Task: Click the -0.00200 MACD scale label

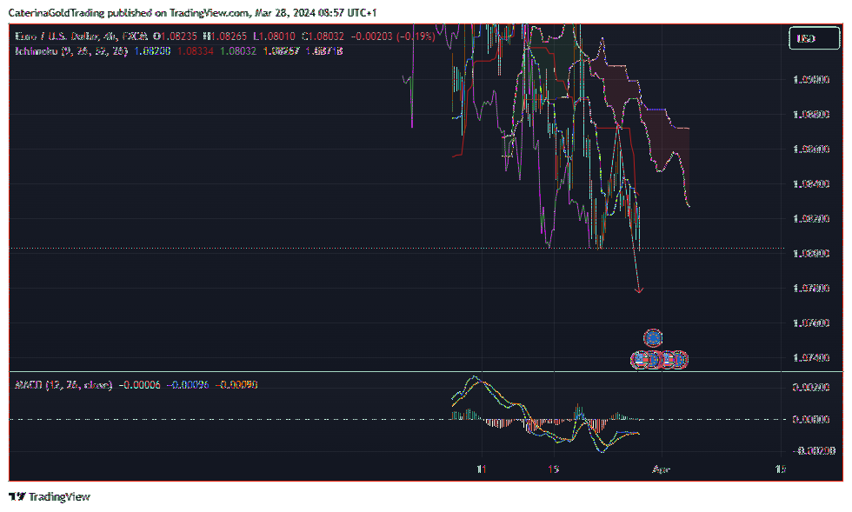Action: coord(814,450)
